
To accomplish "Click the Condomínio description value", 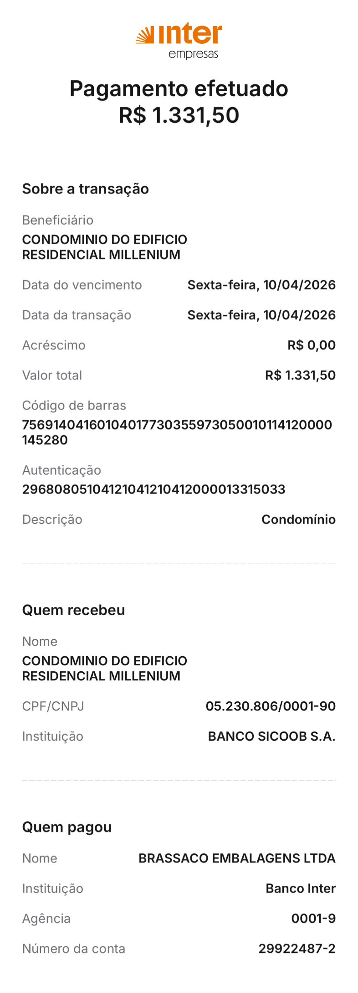I will coord(298,520).
